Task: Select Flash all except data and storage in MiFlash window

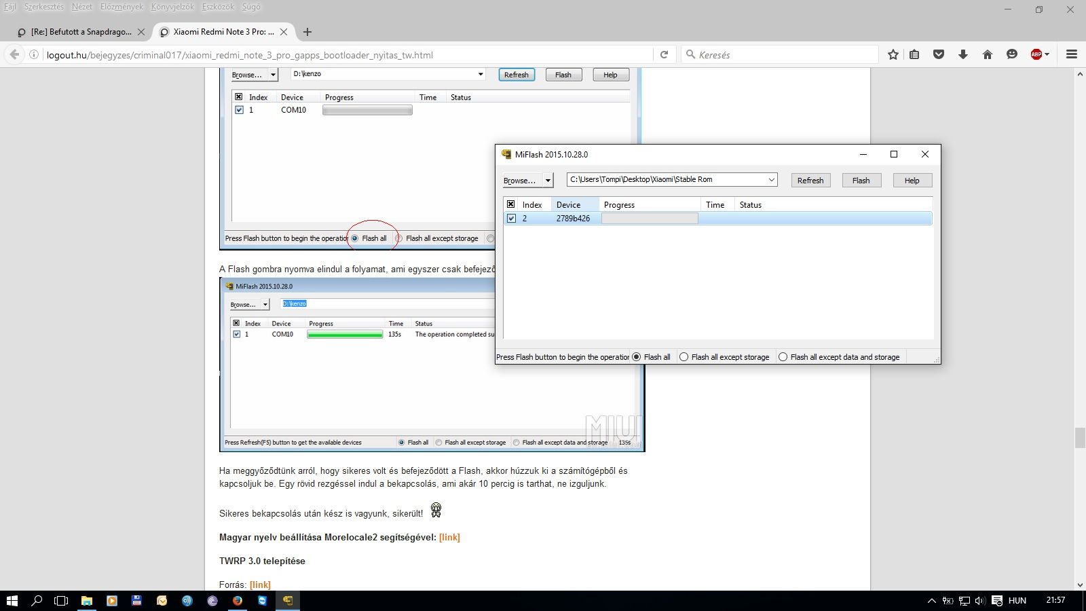Action: tap(783, 357)
